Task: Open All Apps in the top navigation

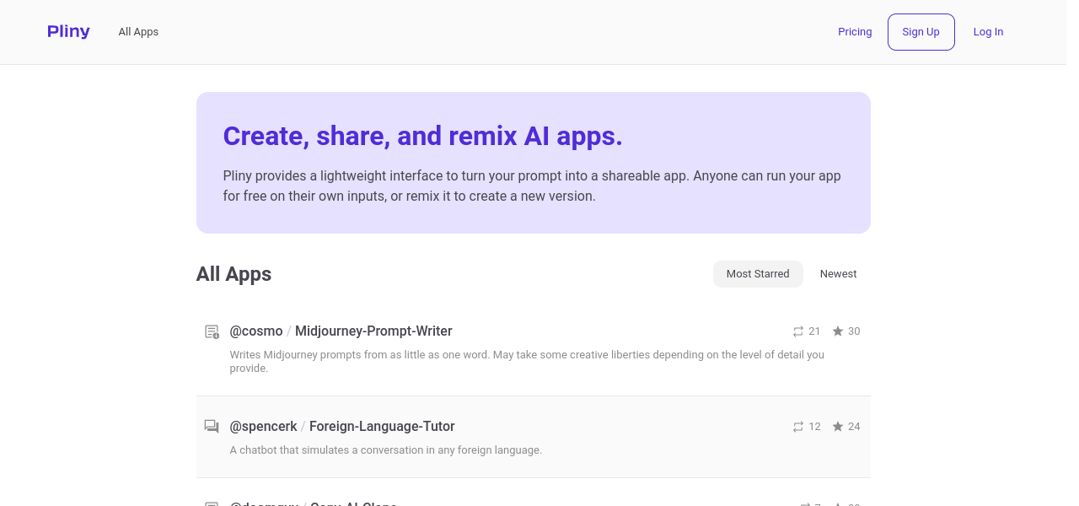Action: [138, 32]
